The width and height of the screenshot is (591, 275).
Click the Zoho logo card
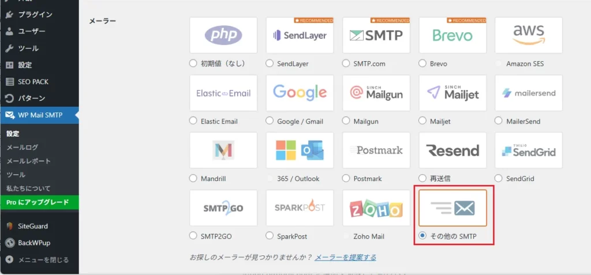tap(376, 208)
